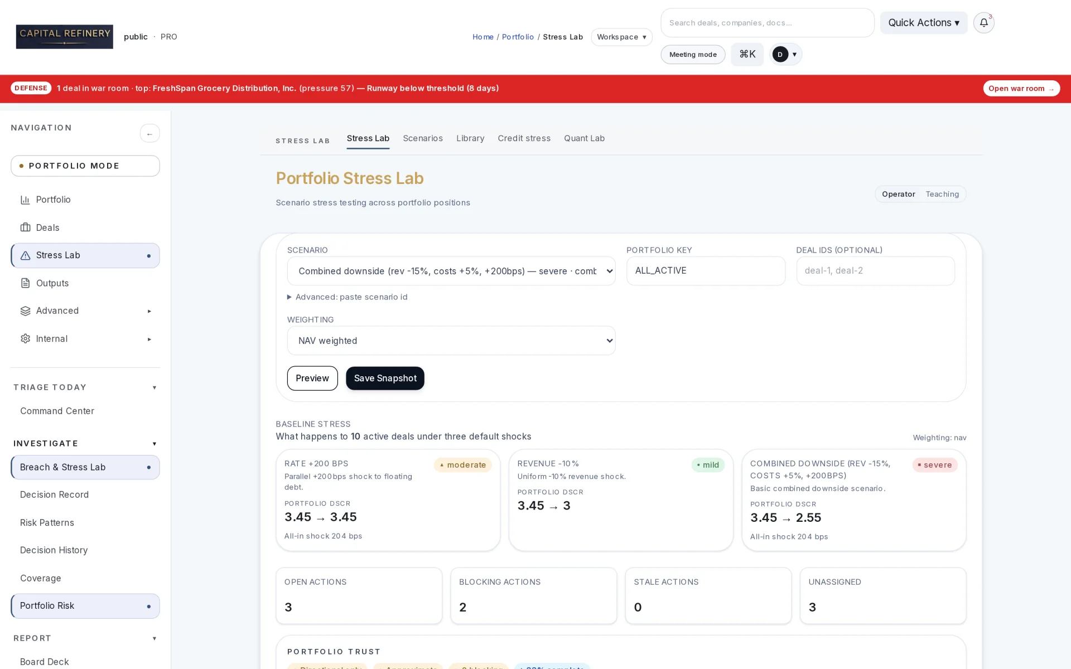Switch to the Library tab
The width and height of the screenshot is (1071, 669).
(470, 138)
